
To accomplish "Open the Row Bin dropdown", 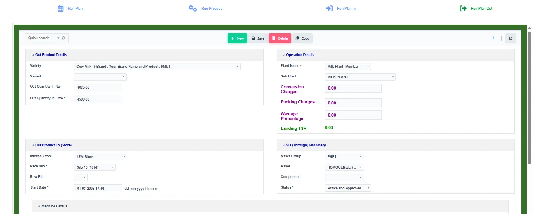I will tap(81, 177).
